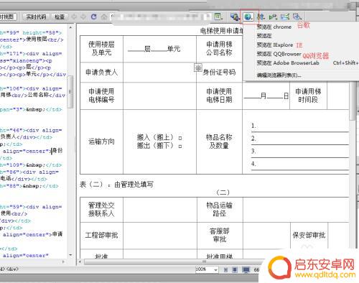Click the 月 日 date cell
The width and height of the screenshot is (359, 283).
pos(266,96)
